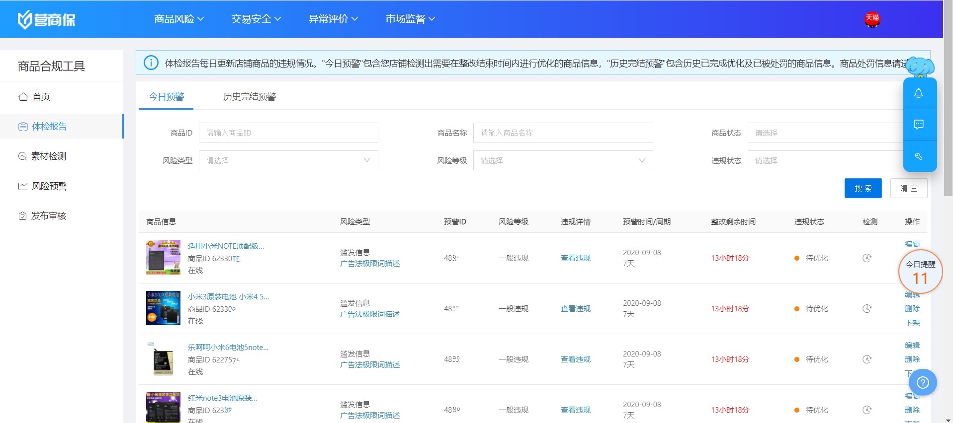This screenshot has height=423, width=953.
Task: Click the 商品名称 input field
Action: [563, 133]
